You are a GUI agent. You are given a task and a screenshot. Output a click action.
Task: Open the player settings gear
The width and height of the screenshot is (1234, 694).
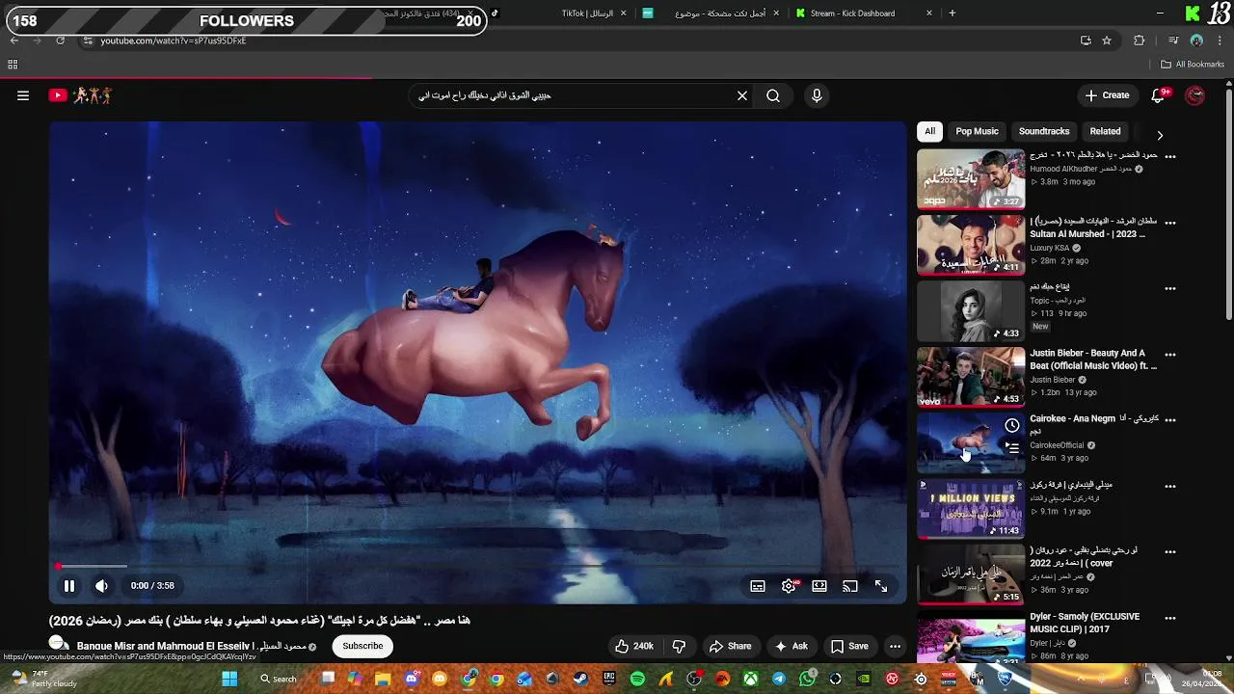tap(790, 586)
